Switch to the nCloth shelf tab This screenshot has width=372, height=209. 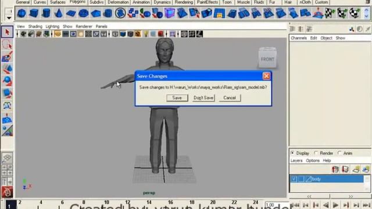pos(305,2)
